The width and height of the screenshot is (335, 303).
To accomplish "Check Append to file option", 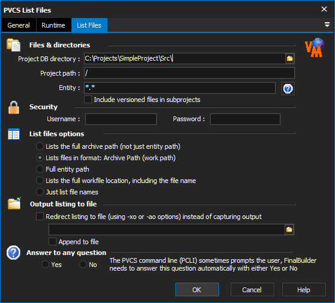I will (53, 242).
